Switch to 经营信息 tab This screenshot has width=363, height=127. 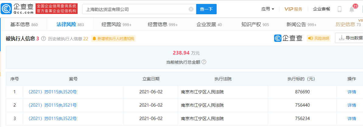click(163, 25)
